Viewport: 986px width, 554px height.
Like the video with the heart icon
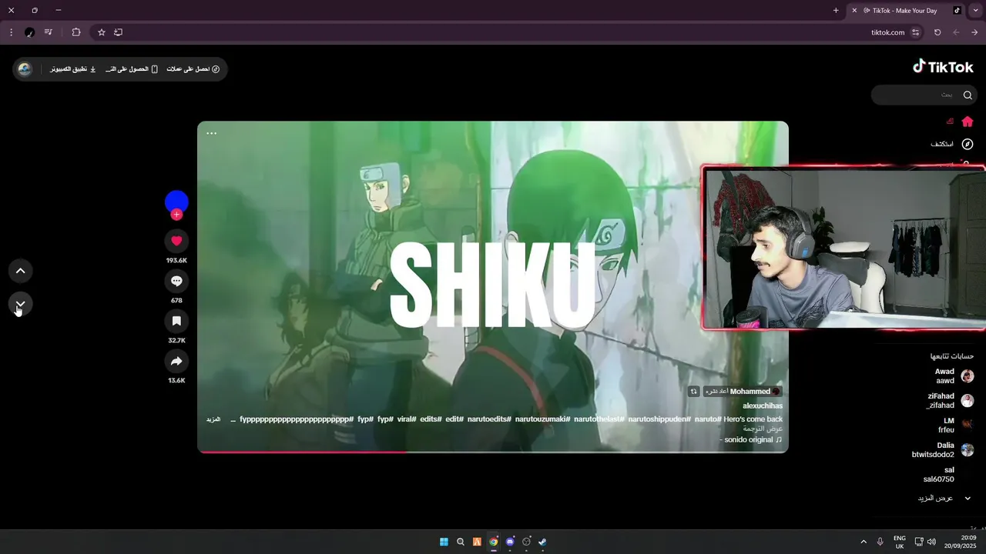click(176, 241)
